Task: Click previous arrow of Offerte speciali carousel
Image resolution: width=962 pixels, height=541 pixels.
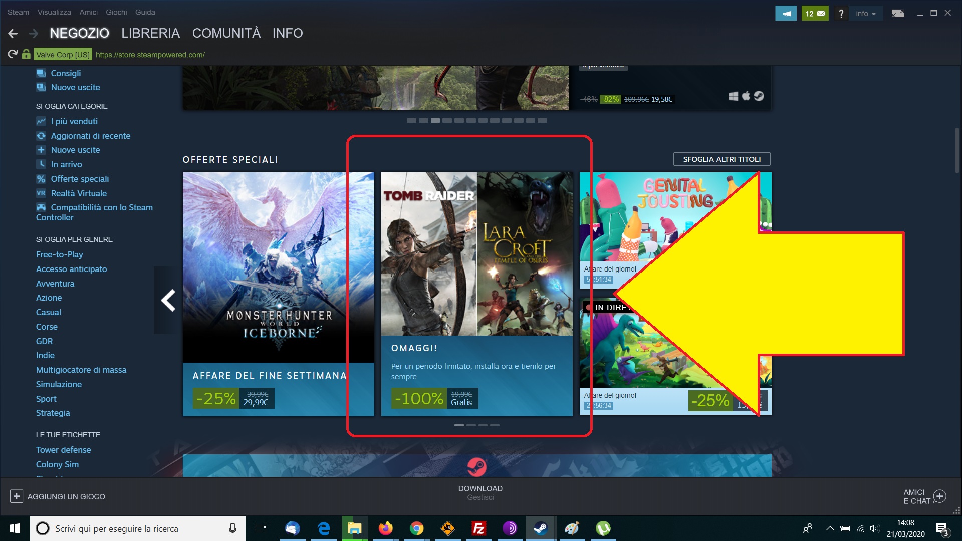Action: click(167, 300)
